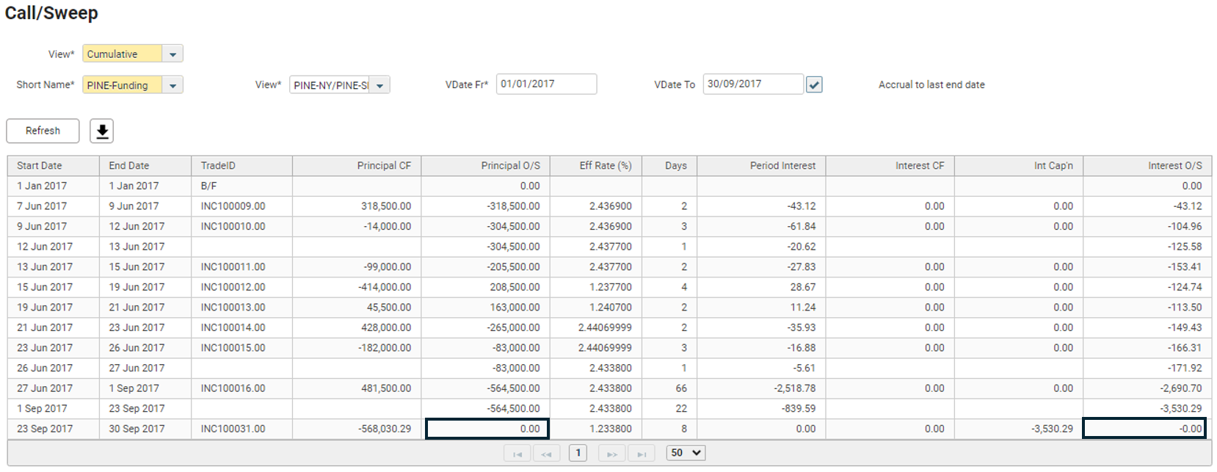Change the 50 rows per page selector

pyautogui.click(x=686, y=453)
